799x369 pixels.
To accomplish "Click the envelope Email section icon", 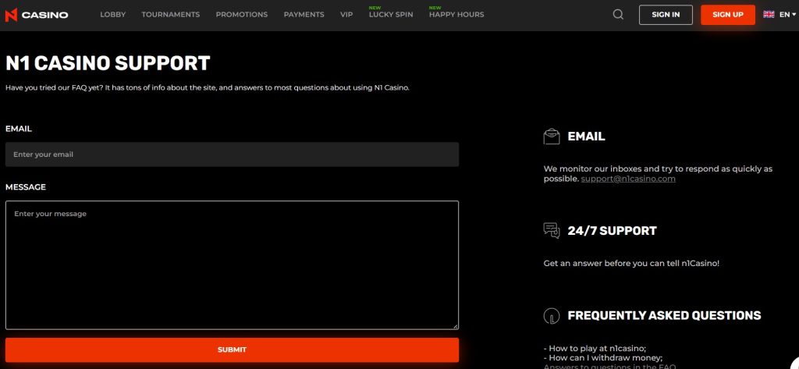I will pos(552,137).
